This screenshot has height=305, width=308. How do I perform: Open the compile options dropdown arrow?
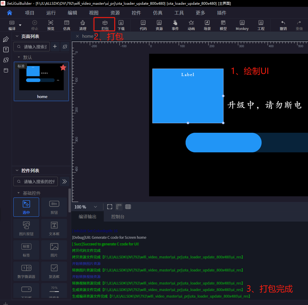click(20, 25)
